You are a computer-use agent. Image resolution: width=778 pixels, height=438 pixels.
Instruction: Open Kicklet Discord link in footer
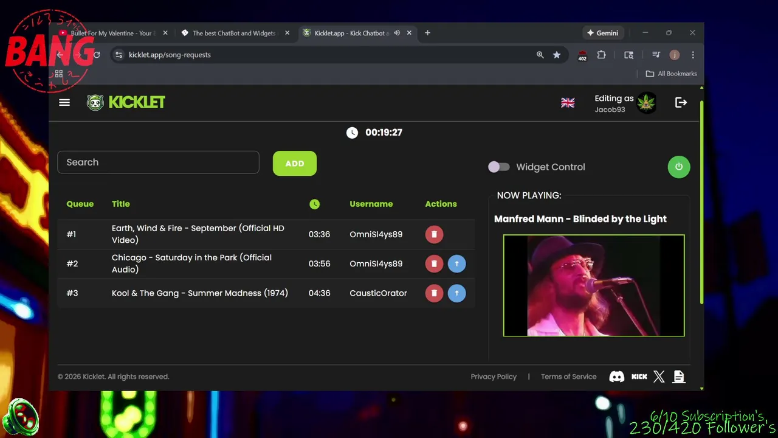pos(616,377)
